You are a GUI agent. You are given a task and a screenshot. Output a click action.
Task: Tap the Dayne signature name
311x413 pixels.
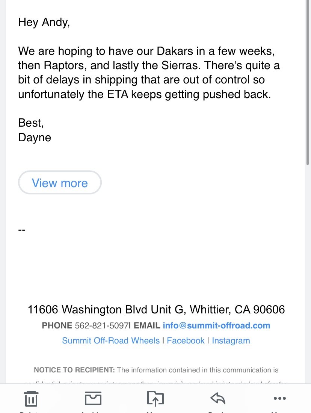coord(35,138)
